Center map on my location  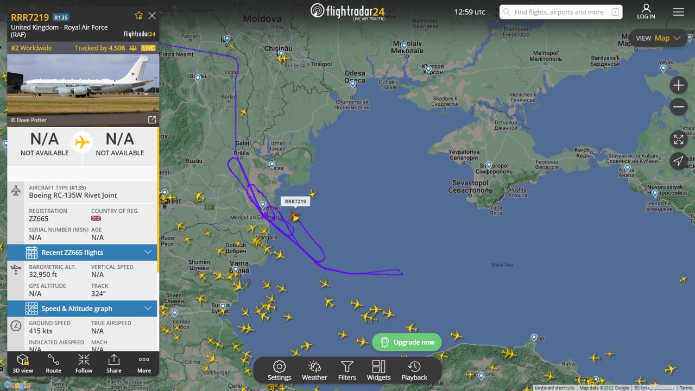click(x=679, y=161)
